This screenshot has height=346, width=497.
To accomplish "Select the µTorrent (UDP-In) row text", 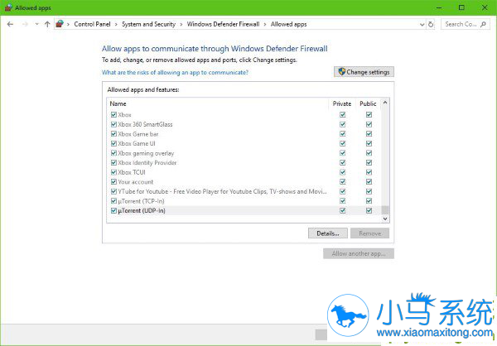I will [142, 211].
